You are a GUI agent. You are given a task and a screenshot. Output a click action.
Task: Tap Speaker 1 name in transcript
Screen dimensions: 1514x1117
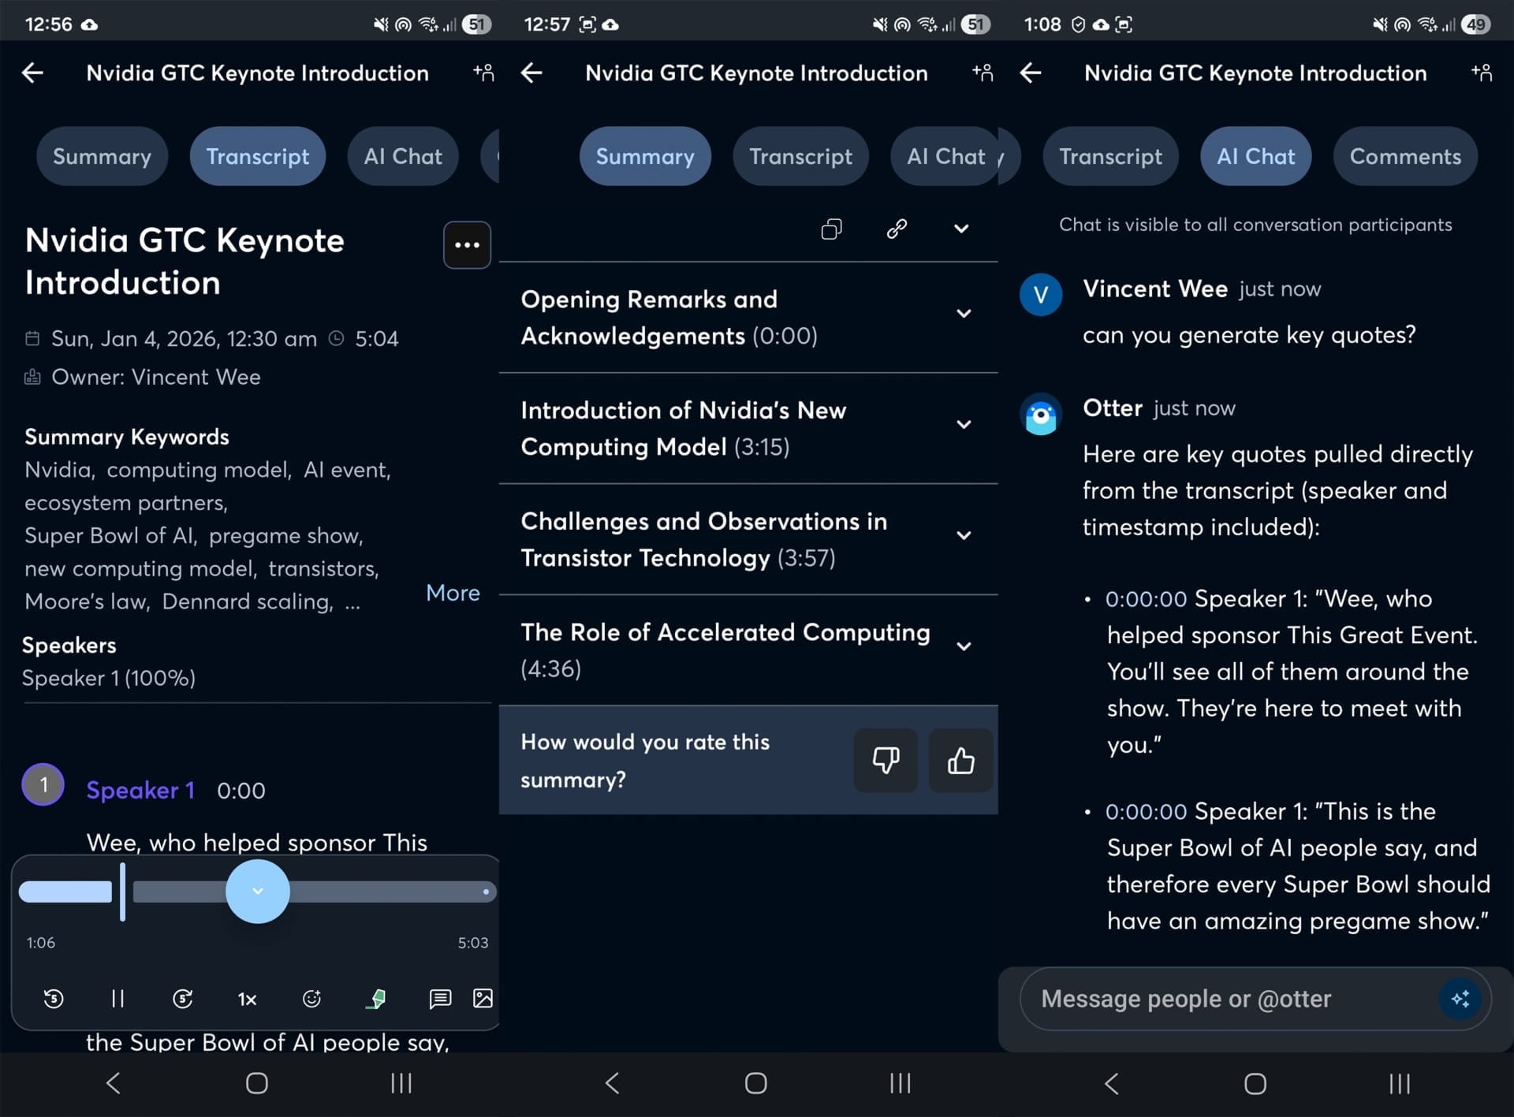(x=140, y=790)
